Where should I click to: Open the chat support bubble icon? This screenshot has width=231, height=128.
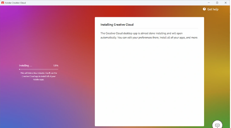point(217,125)
